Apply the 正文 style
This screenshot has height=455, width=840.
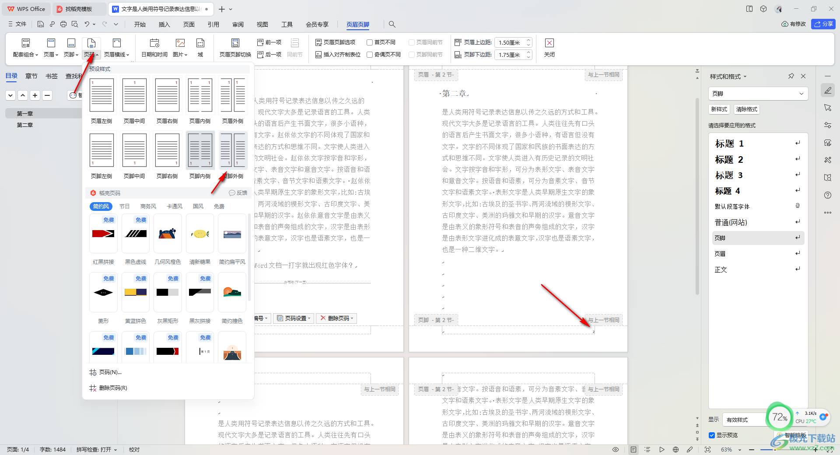pos(758,269)
